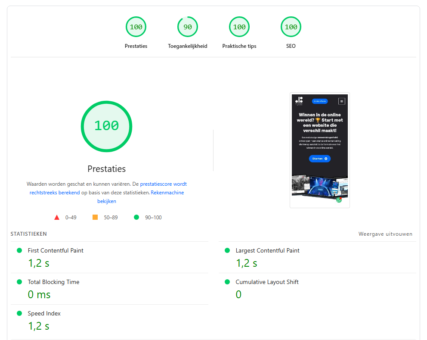427x340 pixels.
Task: Click the red triangle 0–49 legend icon
Action: pos(57,217)
